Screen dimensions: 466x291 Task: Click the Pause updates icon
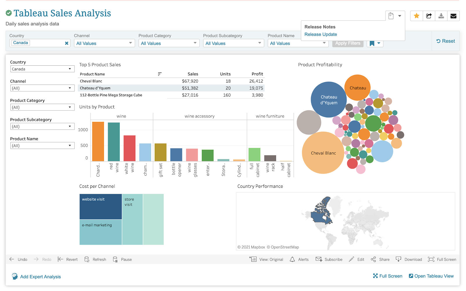115,259
